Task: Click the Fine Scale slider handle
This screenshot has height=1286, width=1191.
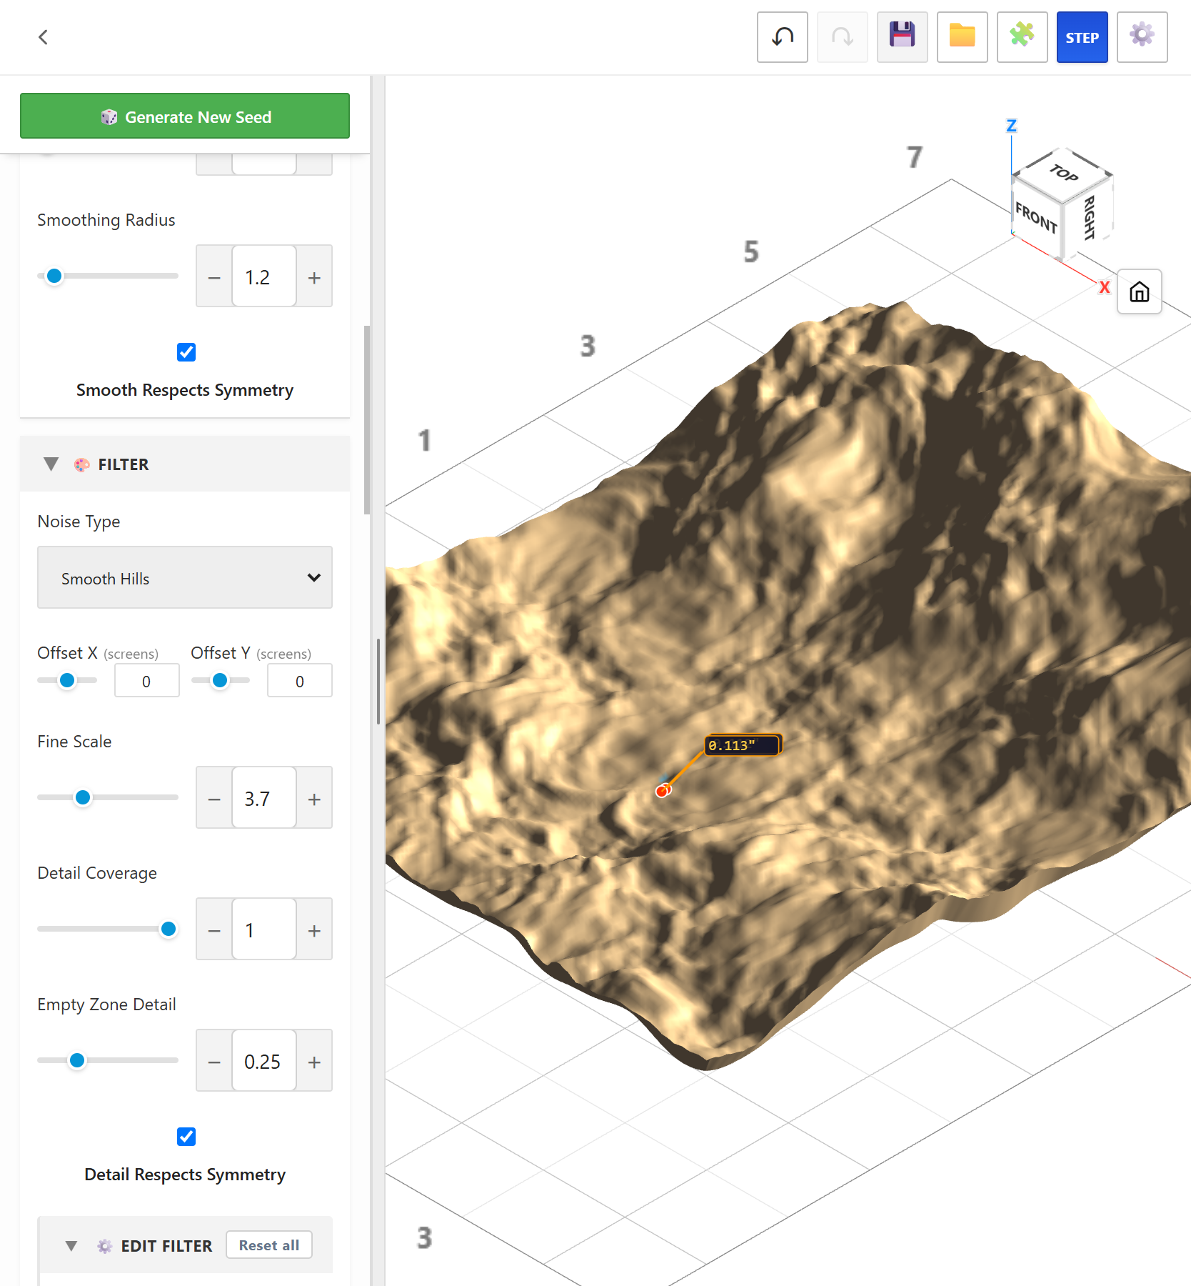Action: pyautogui.click(x=83, y=797)
